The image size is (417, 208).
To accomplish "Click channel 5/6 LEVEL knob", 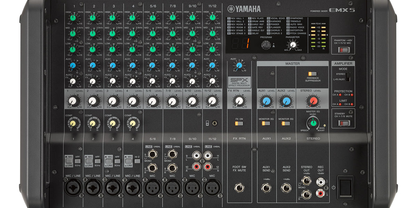I will tap(152, 101).
